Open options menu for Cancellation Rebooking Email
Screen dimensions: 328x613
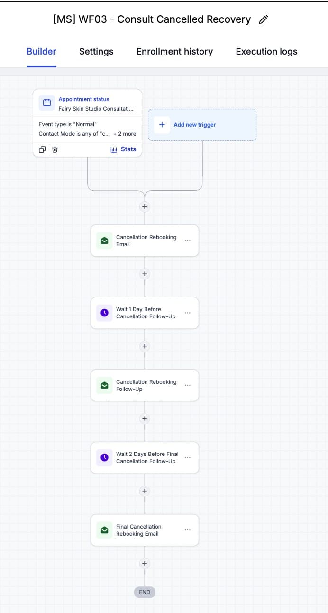(188, 241)
